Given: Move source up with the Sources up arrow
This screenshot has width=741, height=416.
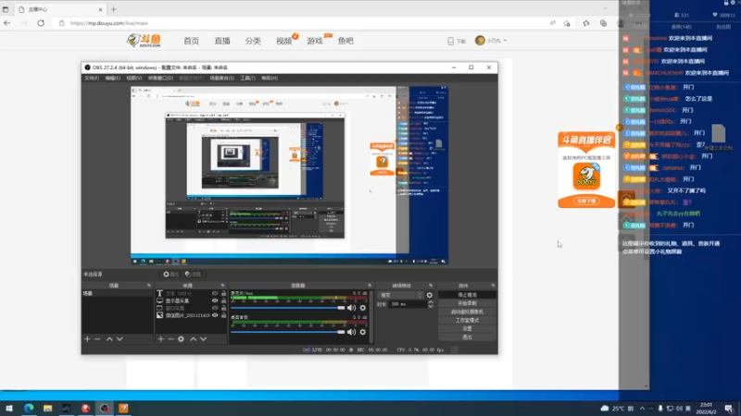Looking at the screenshot, I should tap(194, 338).
